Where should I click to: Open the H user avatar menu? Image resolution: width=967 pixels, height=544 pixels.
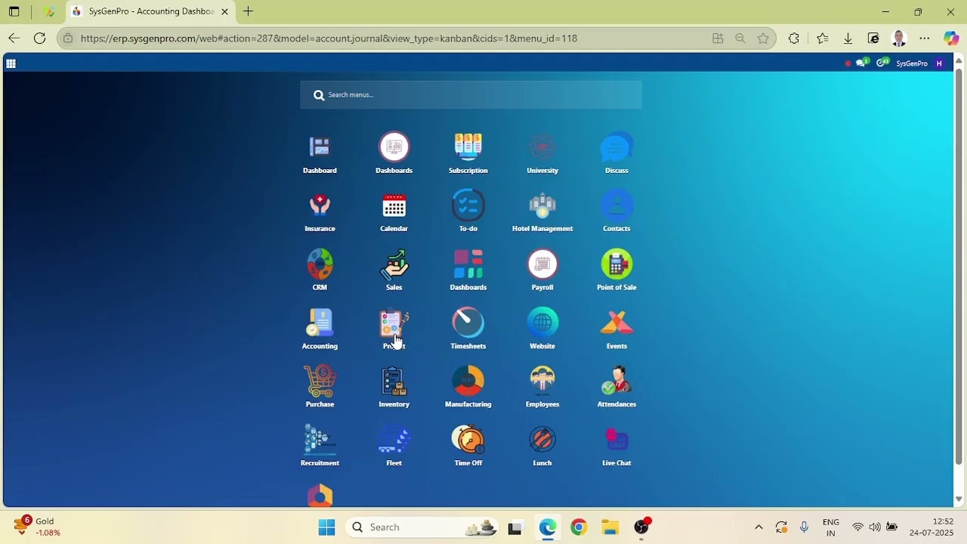(939, 63)
